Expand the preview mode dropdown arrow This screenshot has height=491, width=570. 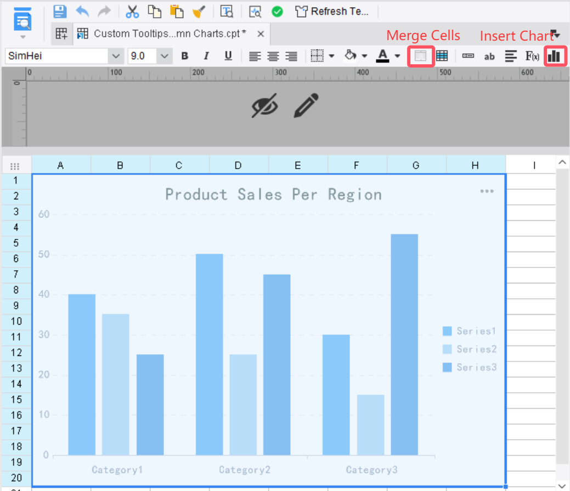pyautogui.click(x=23, y=37)
